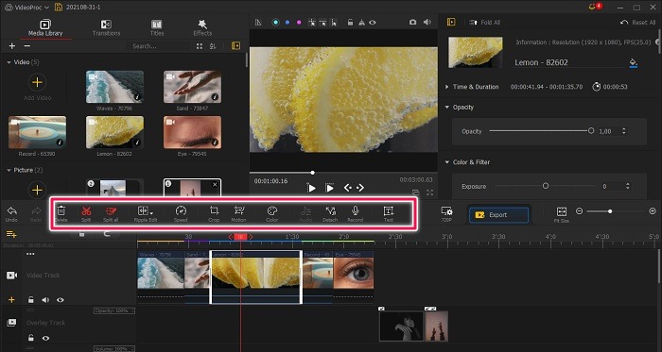Toggle lock on the Video Track

coord(31,300)
